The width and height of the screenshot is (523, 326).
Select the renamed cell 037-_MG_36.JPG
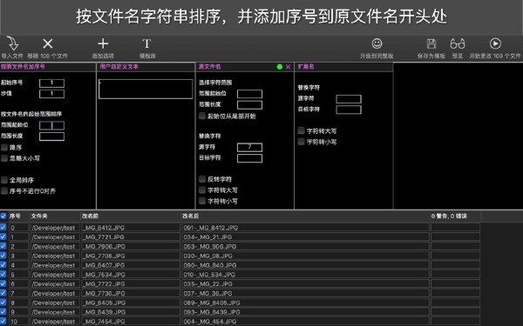[305, 294]
